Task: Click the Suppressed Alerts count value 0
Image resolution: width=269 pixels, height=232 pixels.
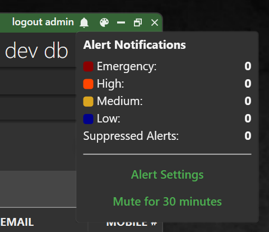Action: coord(248,136)
